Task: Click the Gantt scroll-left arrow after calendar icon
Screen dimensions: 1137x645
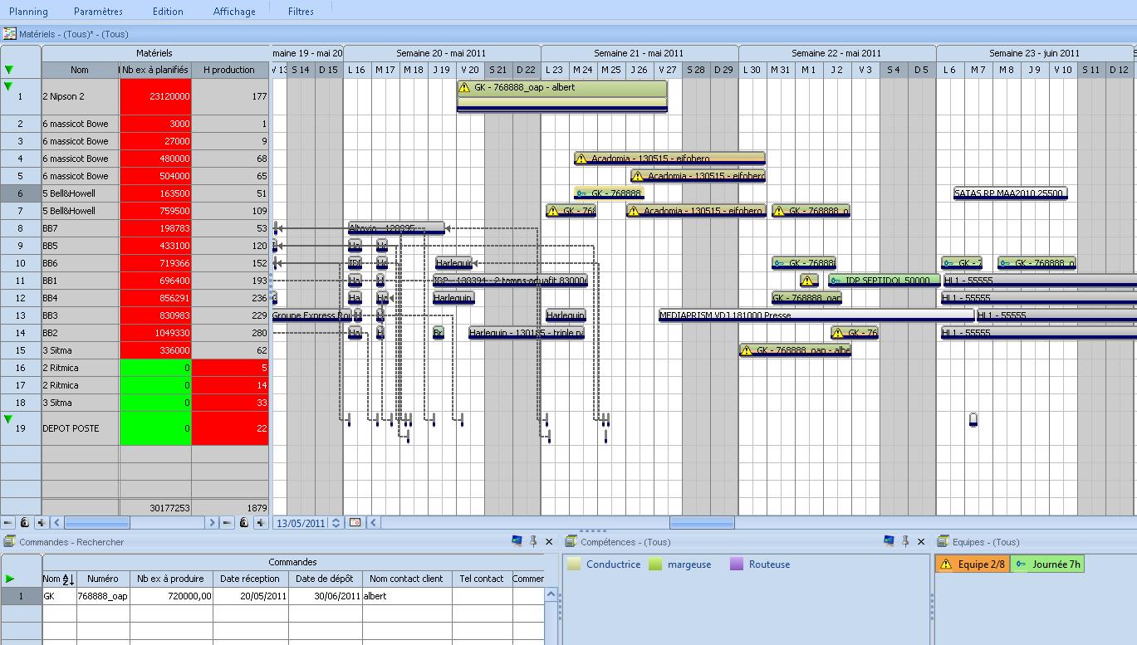Action: [373, 523]
